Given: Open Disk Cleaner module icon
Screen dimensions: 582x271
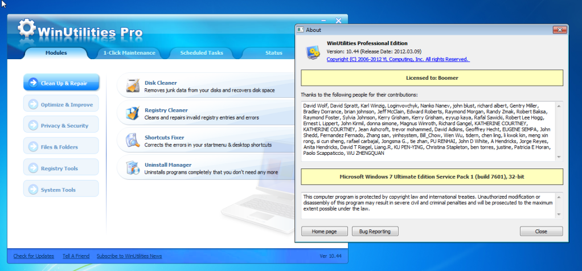Looking at the screenshot, I should point(133,86).
